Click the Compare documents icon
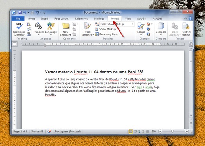 pyautogui.click(x=161, y=26)
